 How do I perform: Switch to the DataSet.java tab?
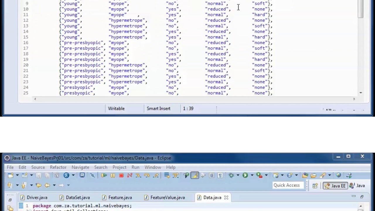click(75, 198)
